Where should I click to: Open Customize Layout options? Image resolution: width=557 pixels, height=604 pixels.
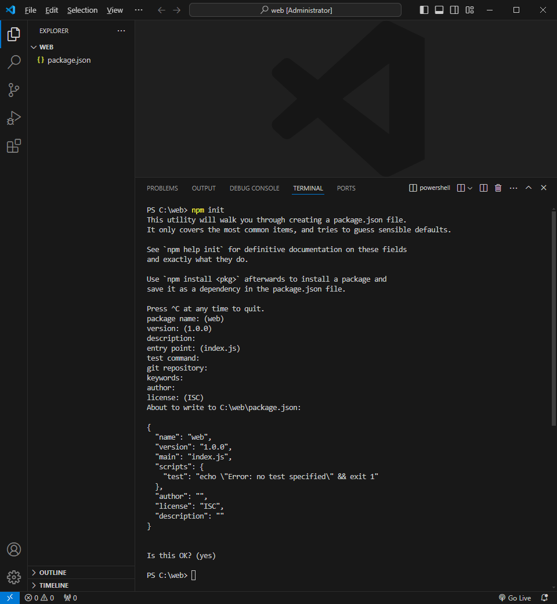(x=469, y=10)
